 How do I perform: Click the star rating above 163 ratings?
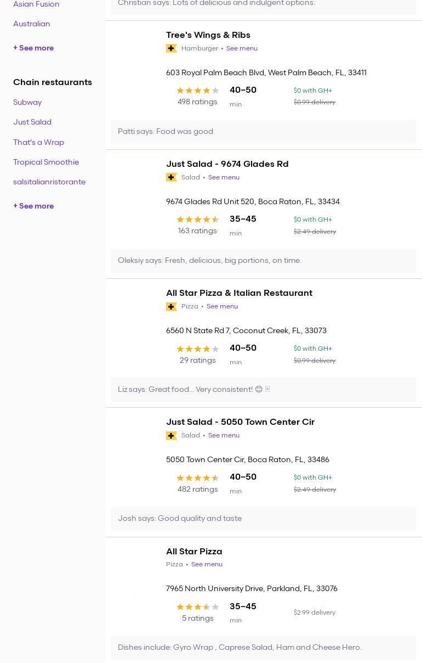click(197, 220)
